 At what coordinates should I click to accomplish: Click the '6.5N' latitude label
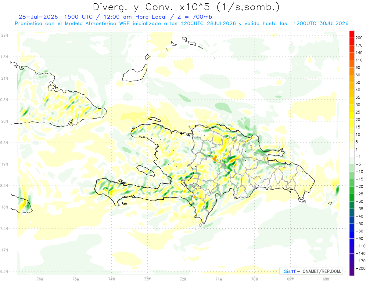point(4,271)
